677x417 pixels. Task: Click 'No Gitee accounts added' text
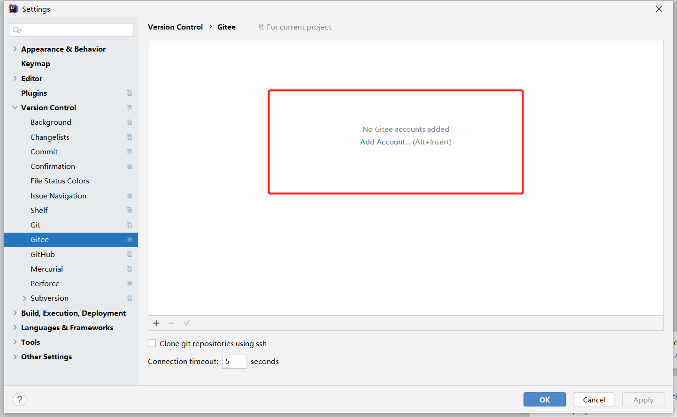[x=406, y=129]
